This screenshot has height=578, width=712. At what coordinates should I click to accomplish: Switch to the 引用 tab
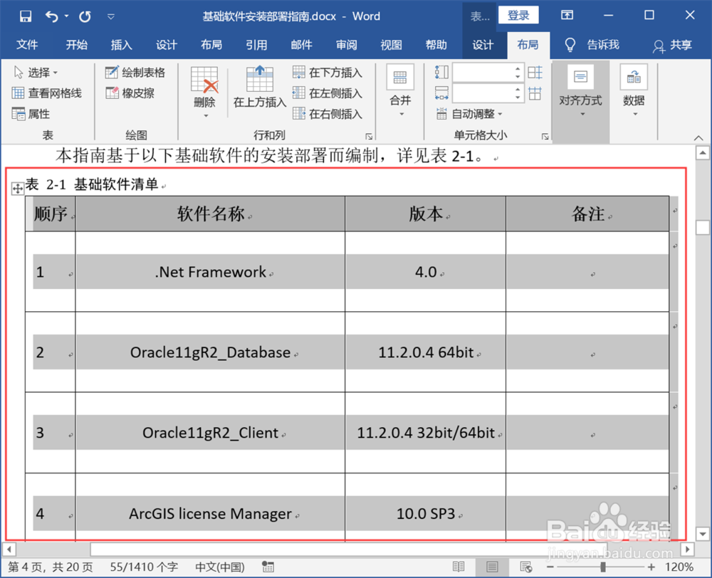[256, 45]
